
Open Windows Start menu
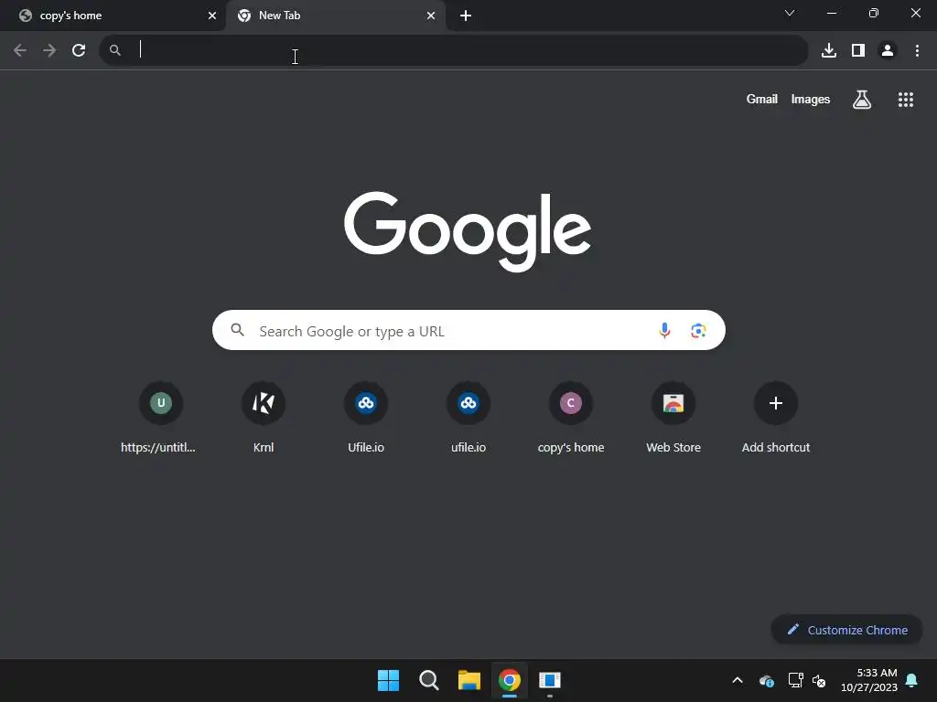pos(388,680)
